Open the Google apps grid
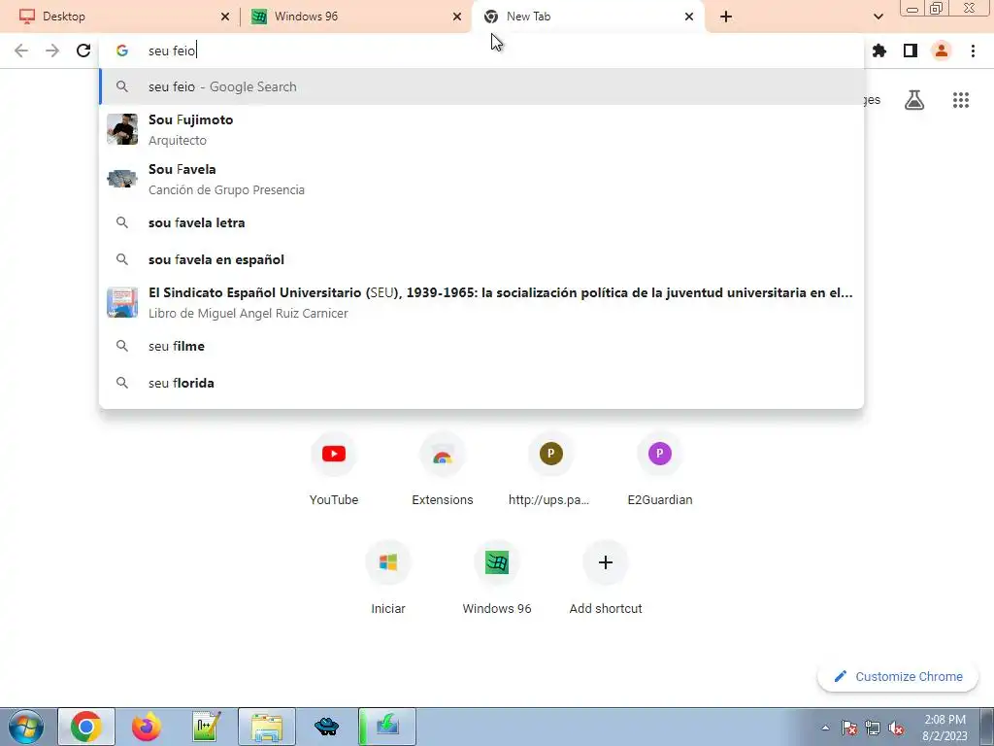994x746 pixels. [961, 100]
